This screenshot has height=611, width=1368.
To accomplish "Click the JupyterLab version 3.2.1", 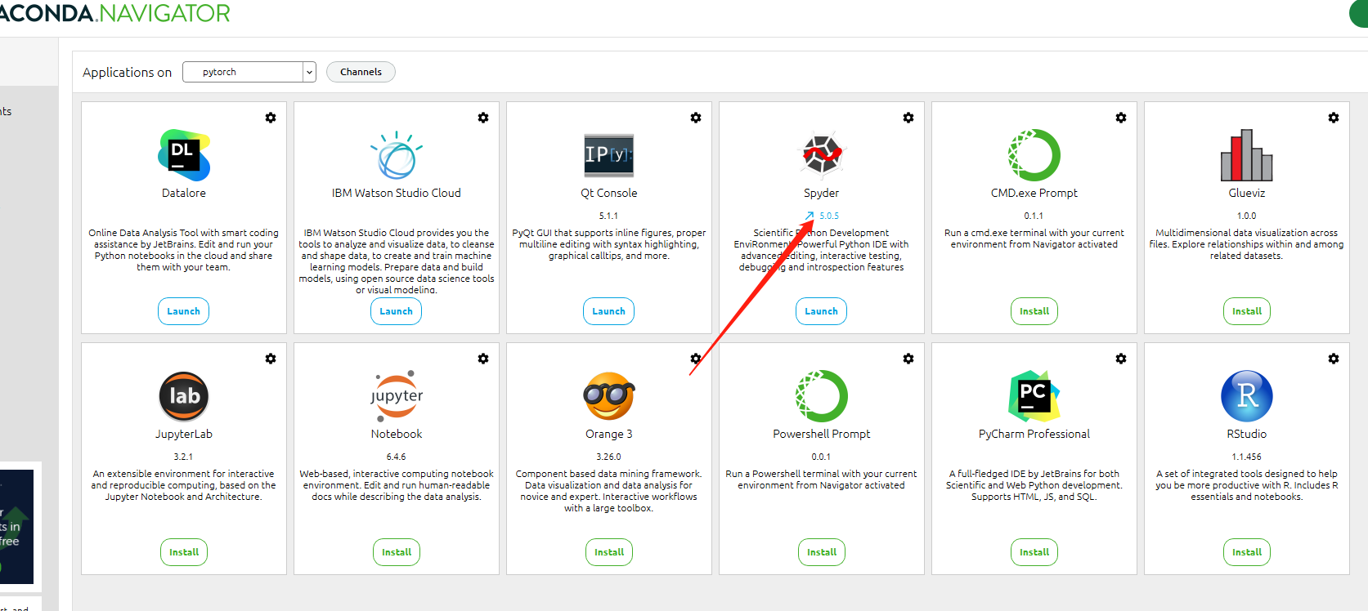I will pyautogui.click(x=183, y=457).
